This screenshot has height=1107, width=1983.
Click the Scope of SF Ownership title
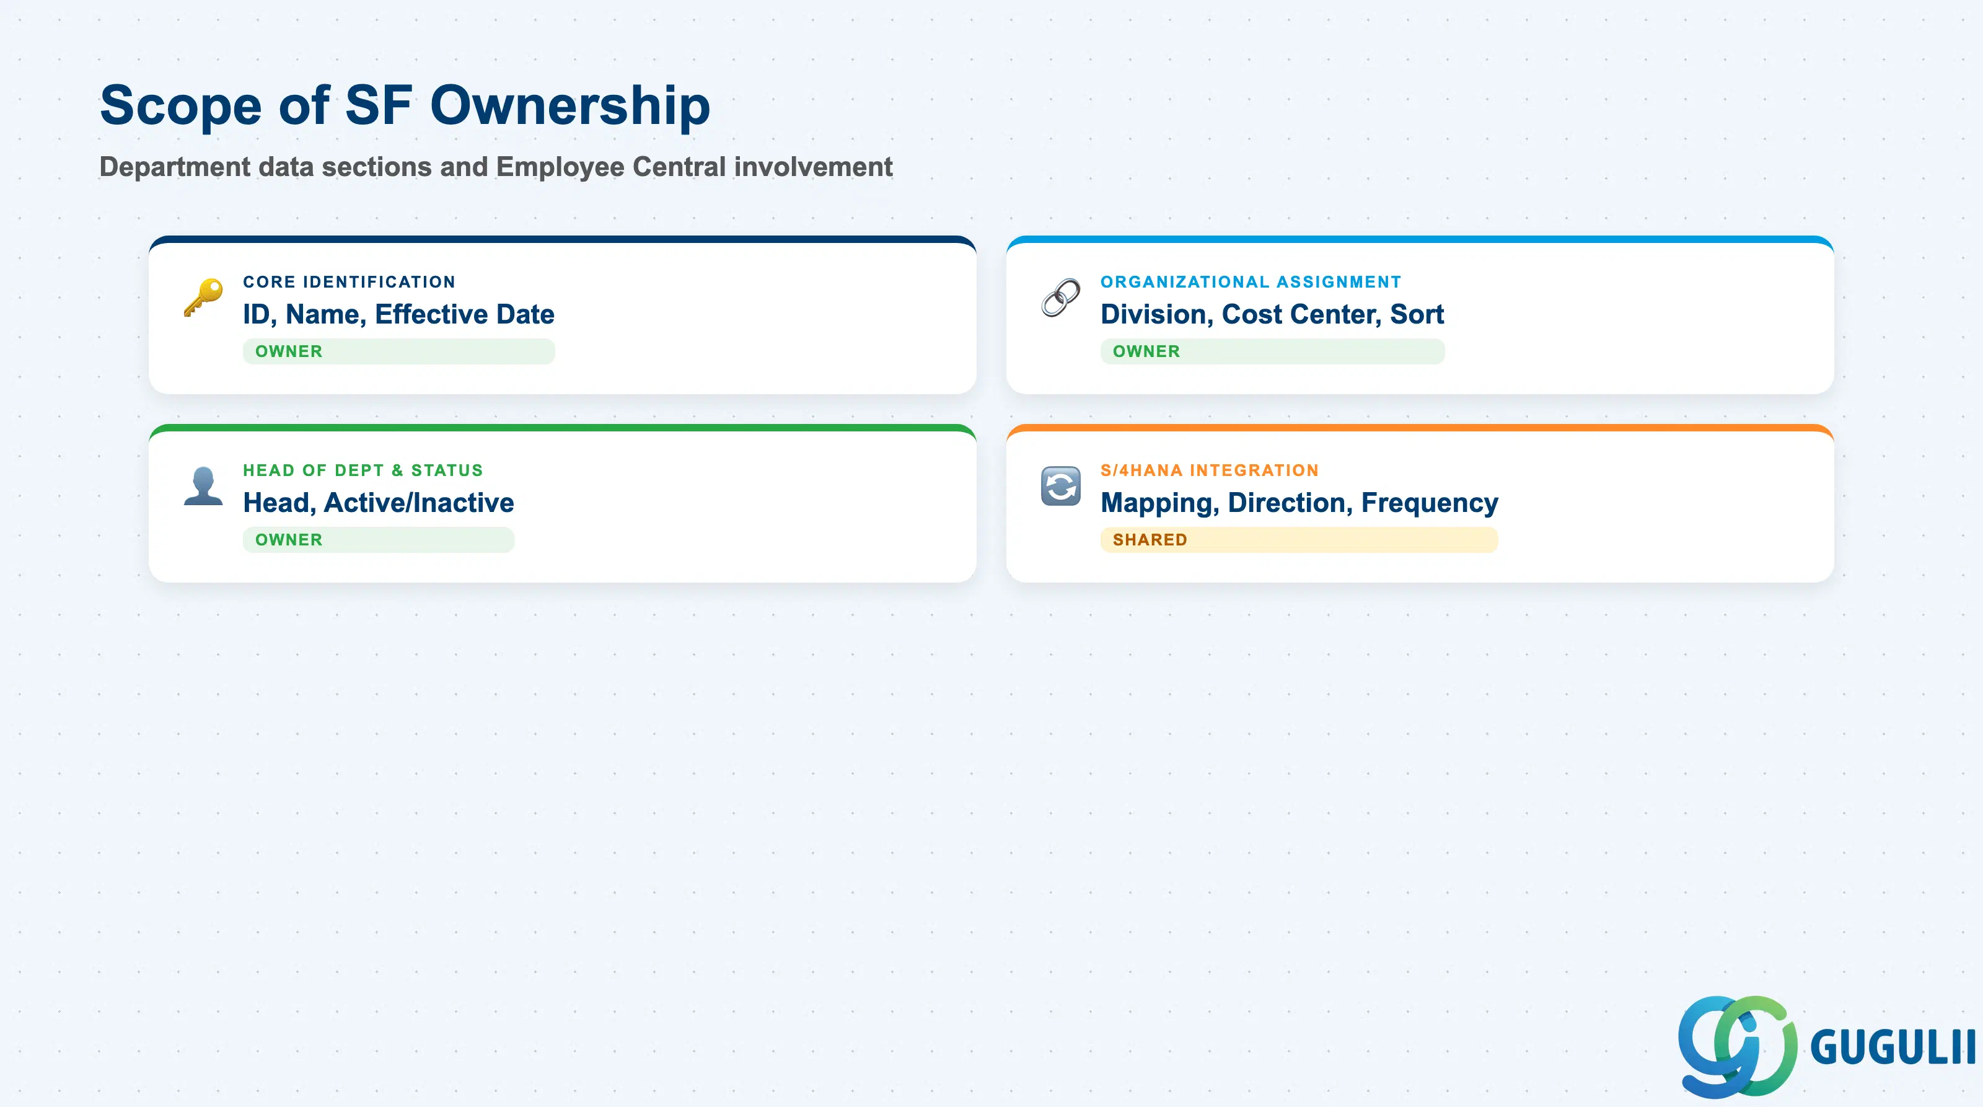click(x=405, y=105)
